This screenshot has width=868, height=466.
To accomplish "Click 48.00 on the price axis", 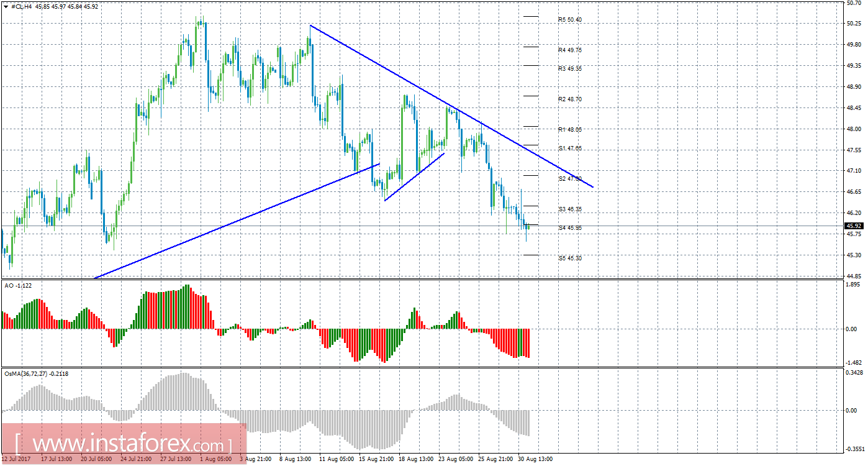I will (854, 129).
